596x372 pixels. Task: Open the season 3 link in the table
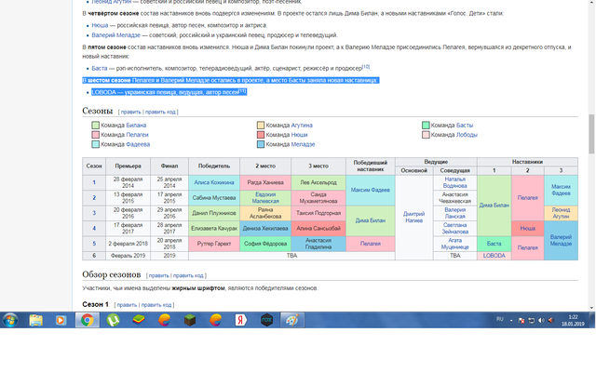[x=94, y=213]
